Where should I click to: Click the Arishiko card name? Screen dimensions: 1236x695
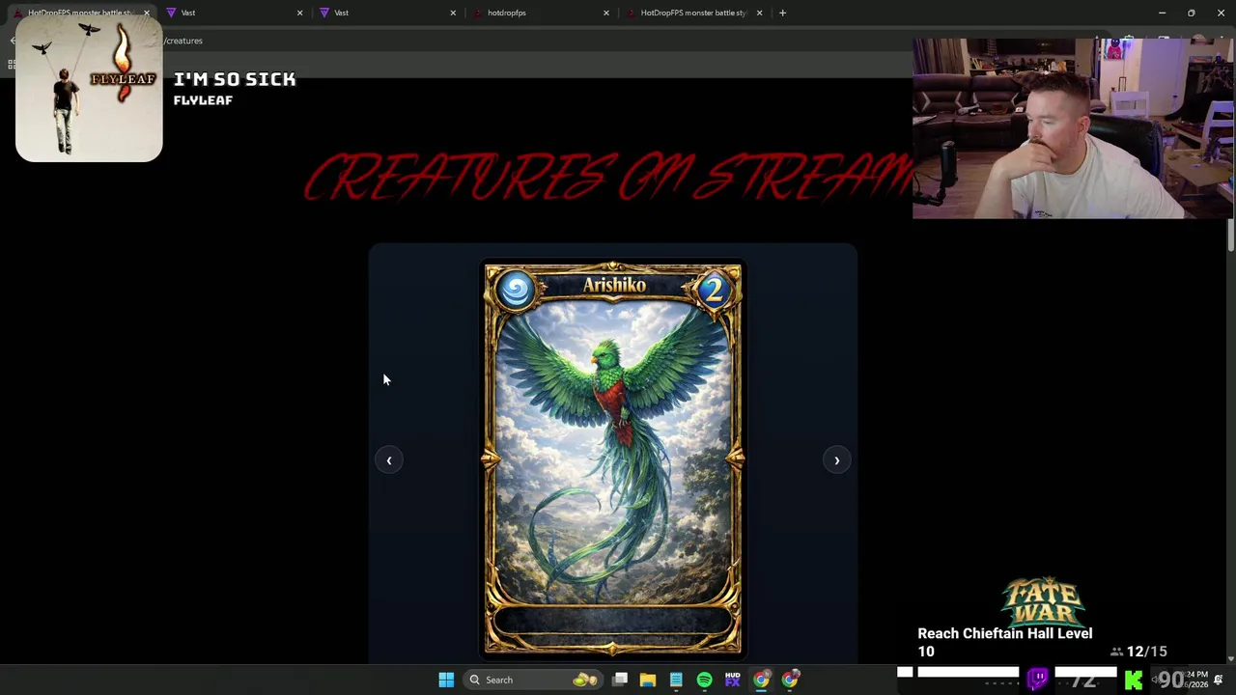[x=614, y=285]
